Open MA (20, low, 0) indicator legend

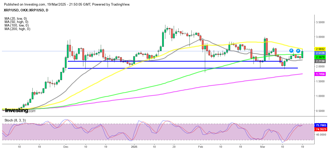[x=16, y=18]
